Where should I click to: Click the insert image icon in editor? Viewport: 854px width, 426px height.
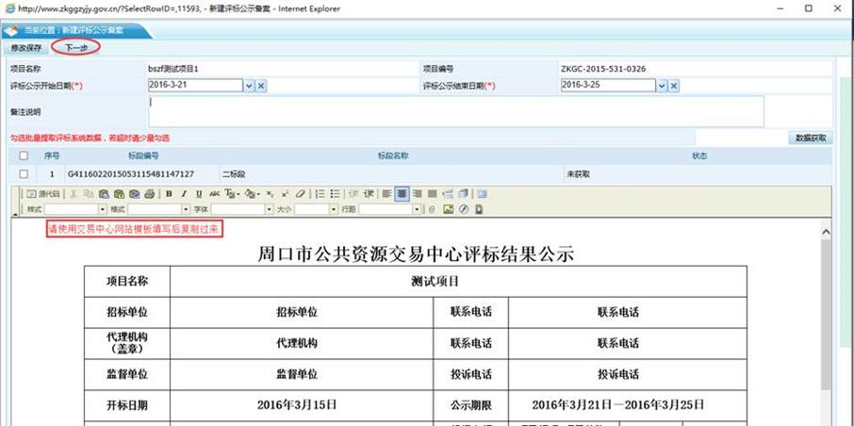tap(449, 209)
